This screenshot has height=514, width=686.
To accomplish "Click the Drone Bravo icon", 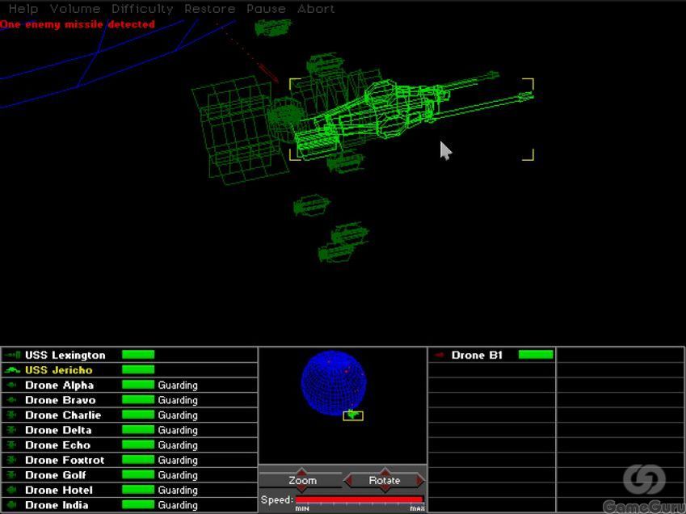I will [12, 400].
